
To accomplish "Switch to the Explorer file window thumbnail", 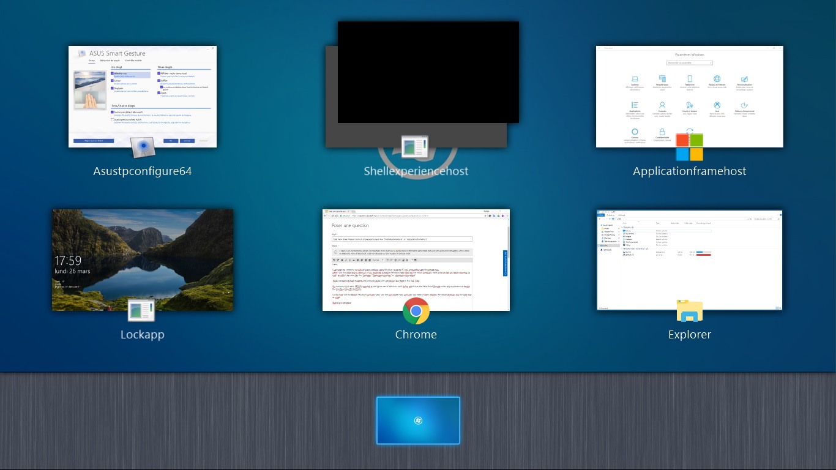I will tap(690, 259).
